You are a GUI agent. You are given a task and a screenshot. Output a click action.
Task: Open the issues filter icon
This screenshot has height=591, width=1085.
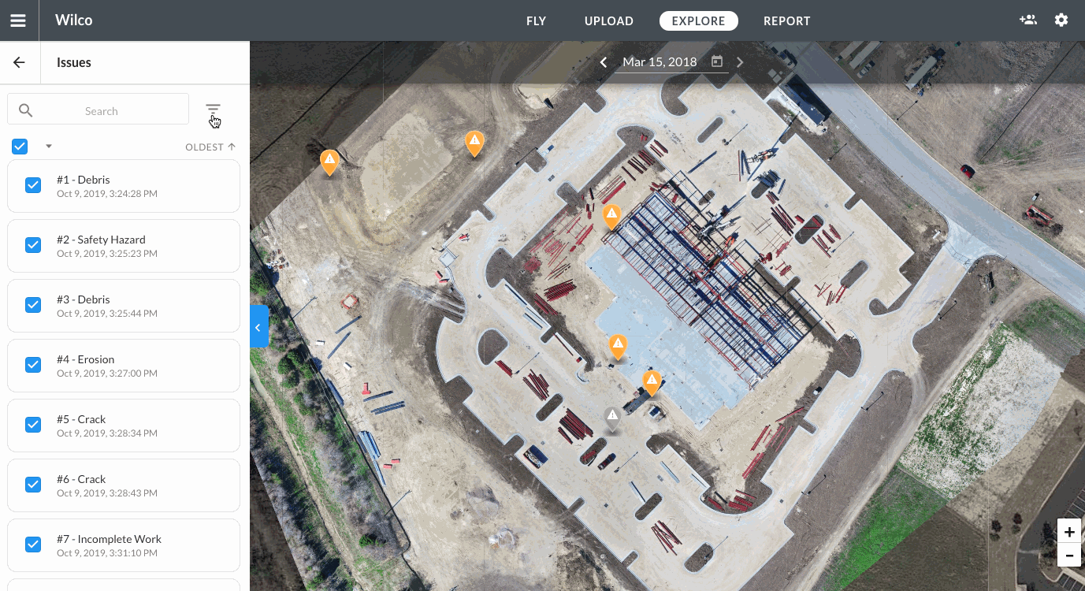tap(213, 109)
